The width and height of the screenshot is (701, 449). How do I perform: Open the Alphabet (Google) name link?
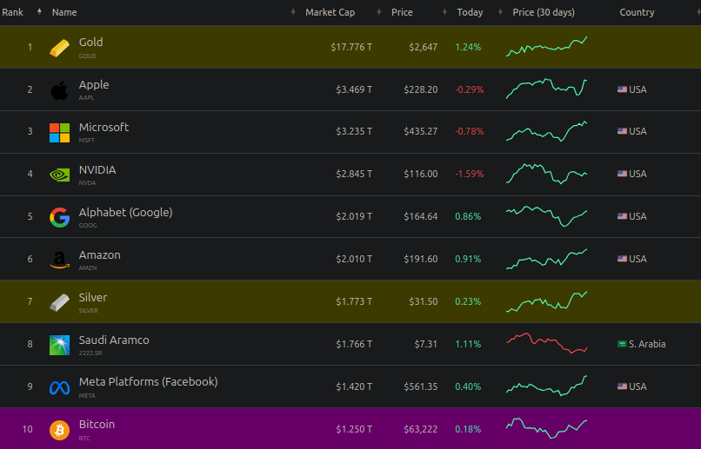tap(125, 213)
